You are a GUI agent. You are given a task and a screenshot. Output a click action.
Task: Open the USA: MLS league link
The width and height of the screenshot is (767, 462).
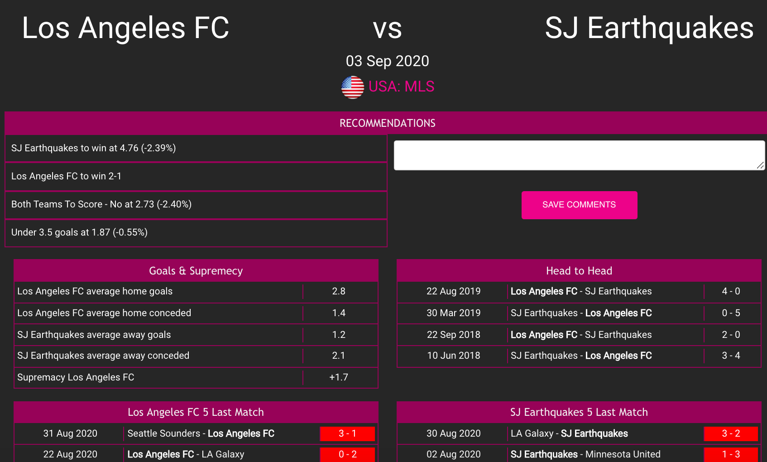tap(401, 87)
